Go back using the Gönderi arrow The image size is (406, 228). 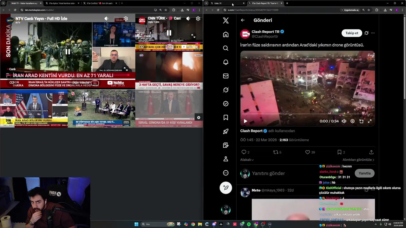tap(243, 20)
